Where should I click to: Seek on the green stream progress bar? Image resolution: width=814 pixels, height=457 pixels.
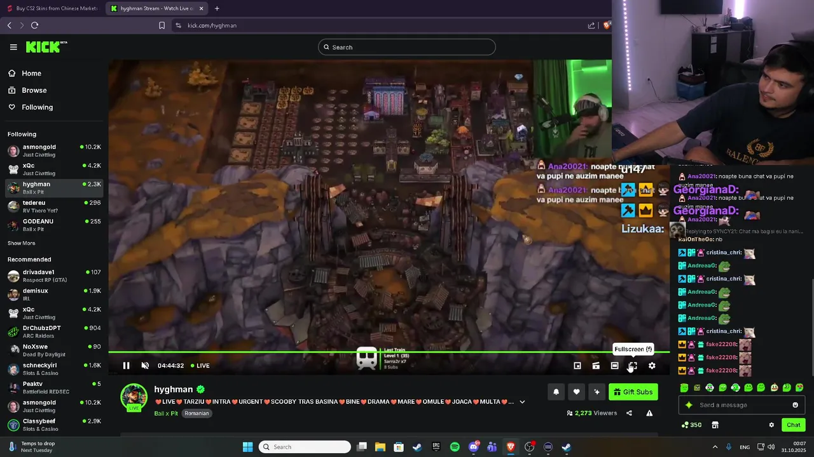[x=389, y=352]
